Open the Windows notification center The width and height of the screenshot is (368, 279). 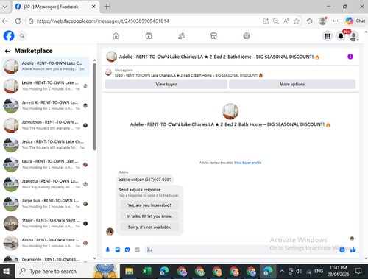(358, 271)
